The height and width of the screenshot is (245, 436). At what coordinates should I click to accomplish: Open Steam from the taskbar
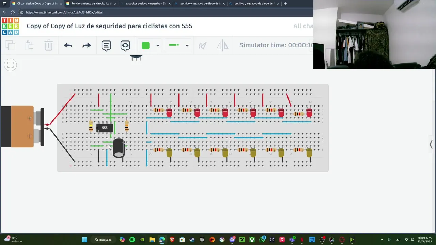192,240
